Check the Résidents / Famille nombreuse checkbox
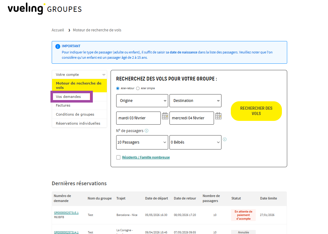328x234 pixels. click(118, 158)
